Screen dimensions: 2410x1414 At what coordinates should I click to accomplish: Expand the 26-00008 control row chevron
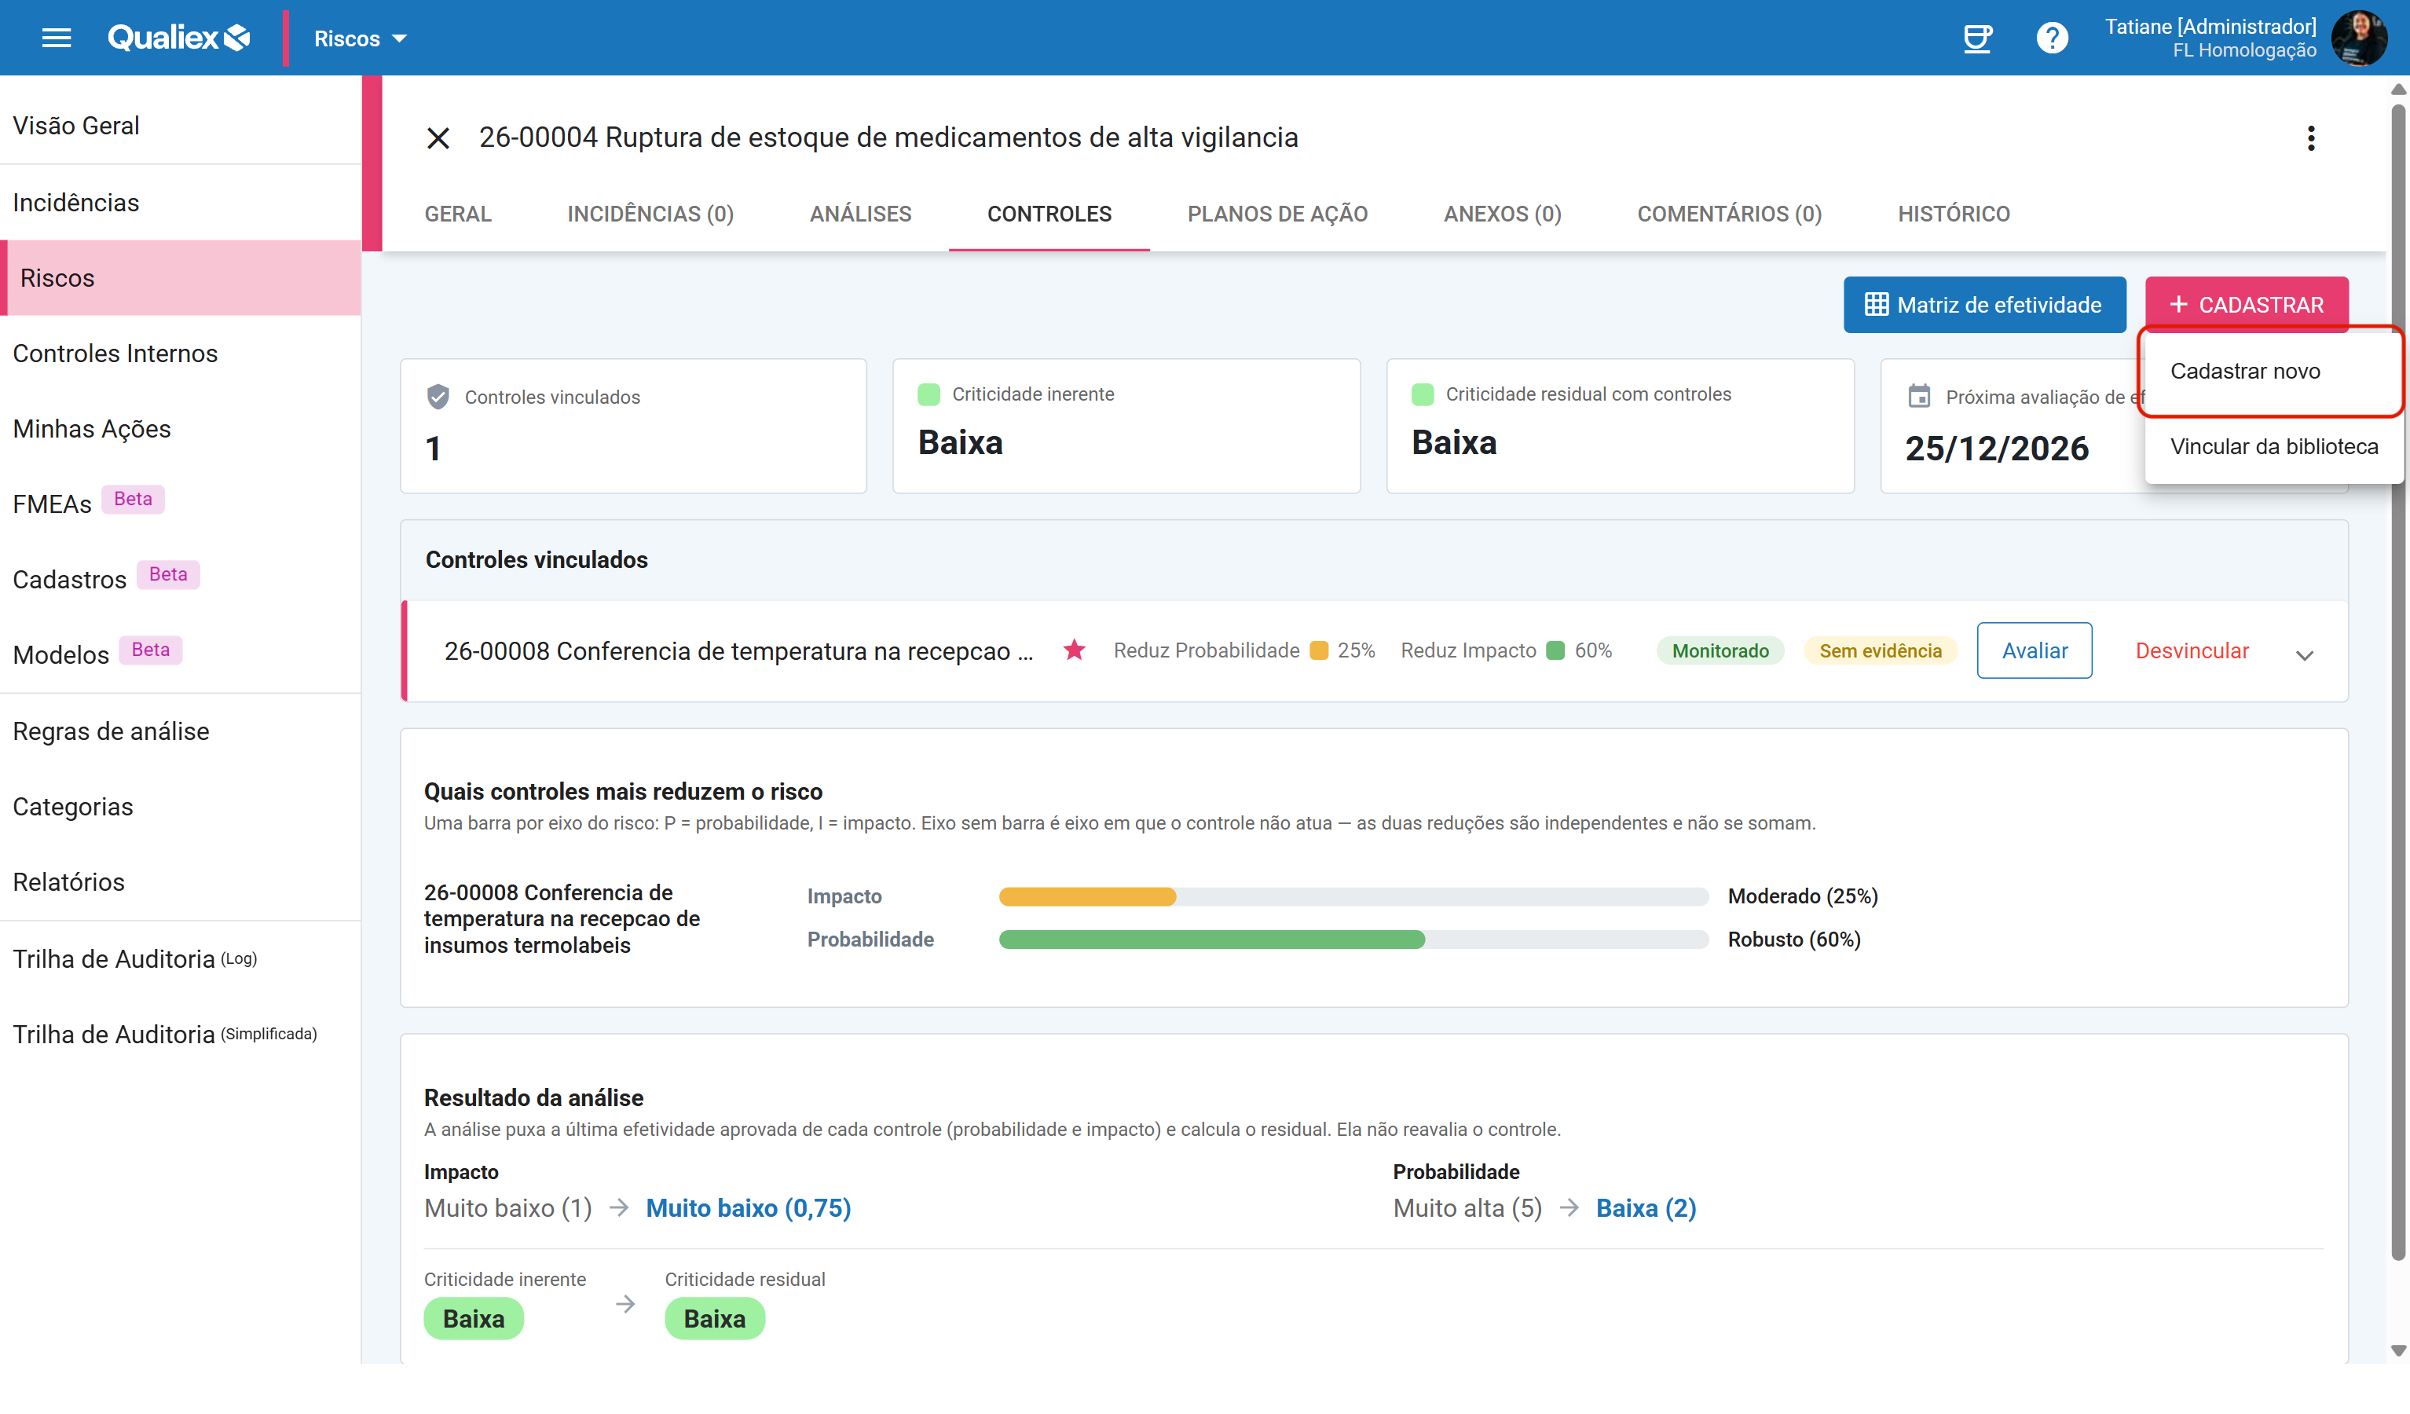2304,655
